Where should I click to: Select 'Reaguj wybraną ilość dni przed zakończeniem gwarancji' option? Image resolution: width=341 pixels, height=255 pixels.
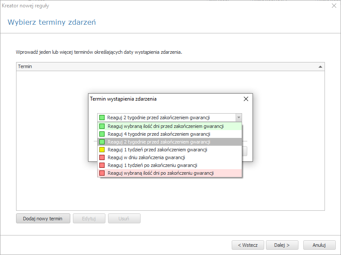(170, 126)
